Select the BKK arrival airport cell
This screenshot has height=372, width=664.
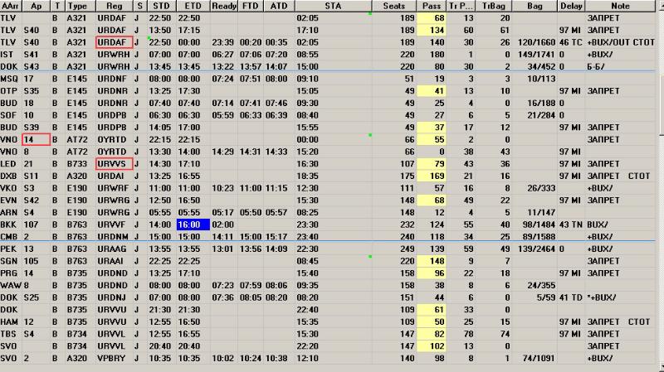click(9, 225)
